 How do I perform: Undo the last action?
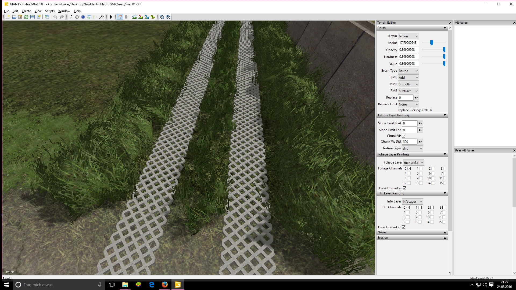55,17
